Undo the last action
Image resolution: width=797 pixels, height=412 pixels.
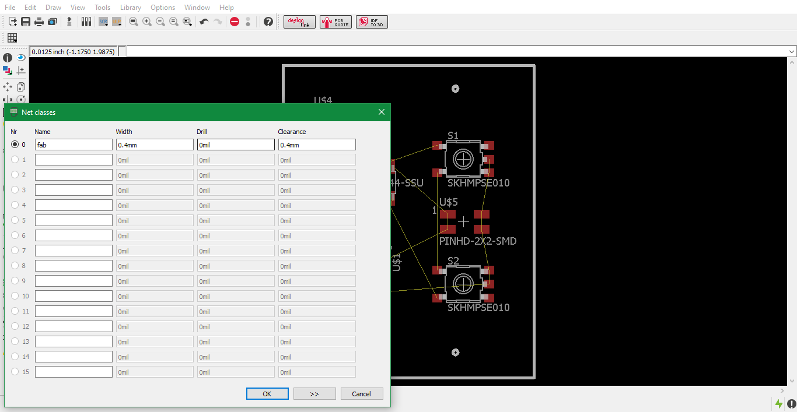tap(204, 22)
